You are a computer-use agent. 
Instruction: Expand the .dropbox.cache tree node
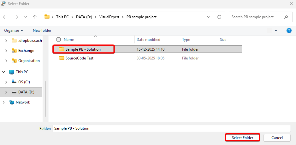[6, 41]
